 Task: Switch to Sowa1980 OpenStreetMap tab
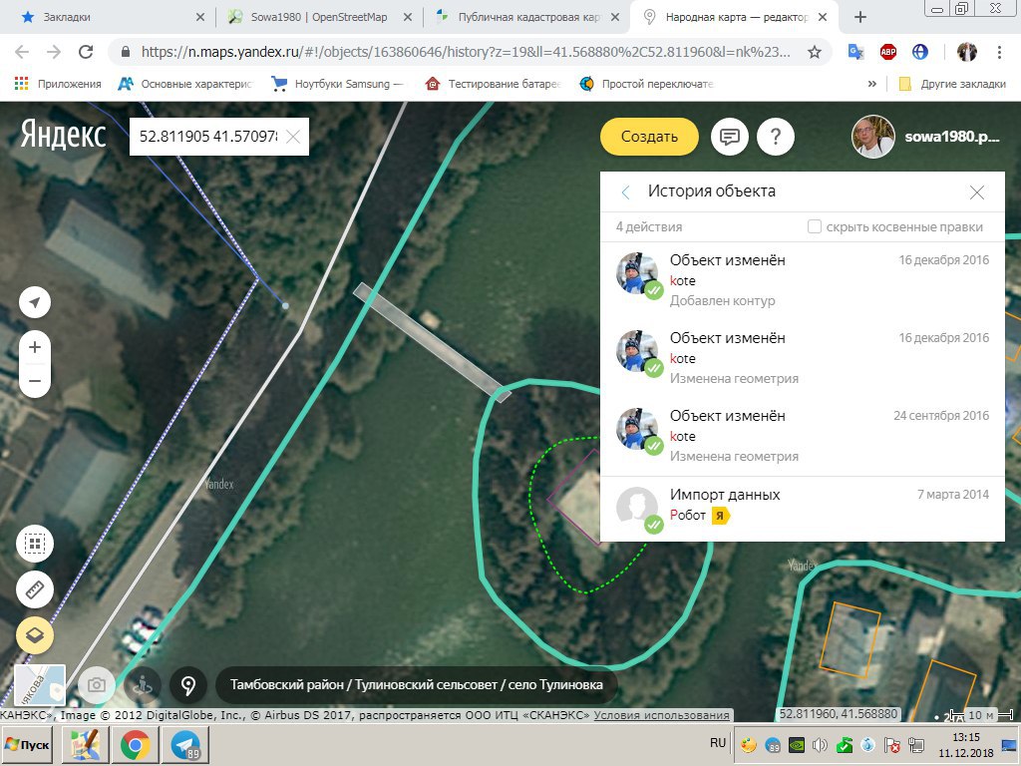[319, 17]
